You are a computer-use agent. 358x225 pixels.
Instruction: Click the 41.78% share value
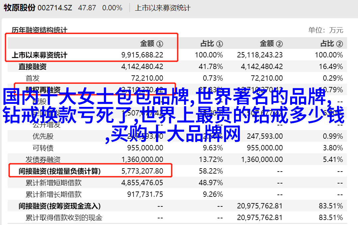tap(211, 67)
